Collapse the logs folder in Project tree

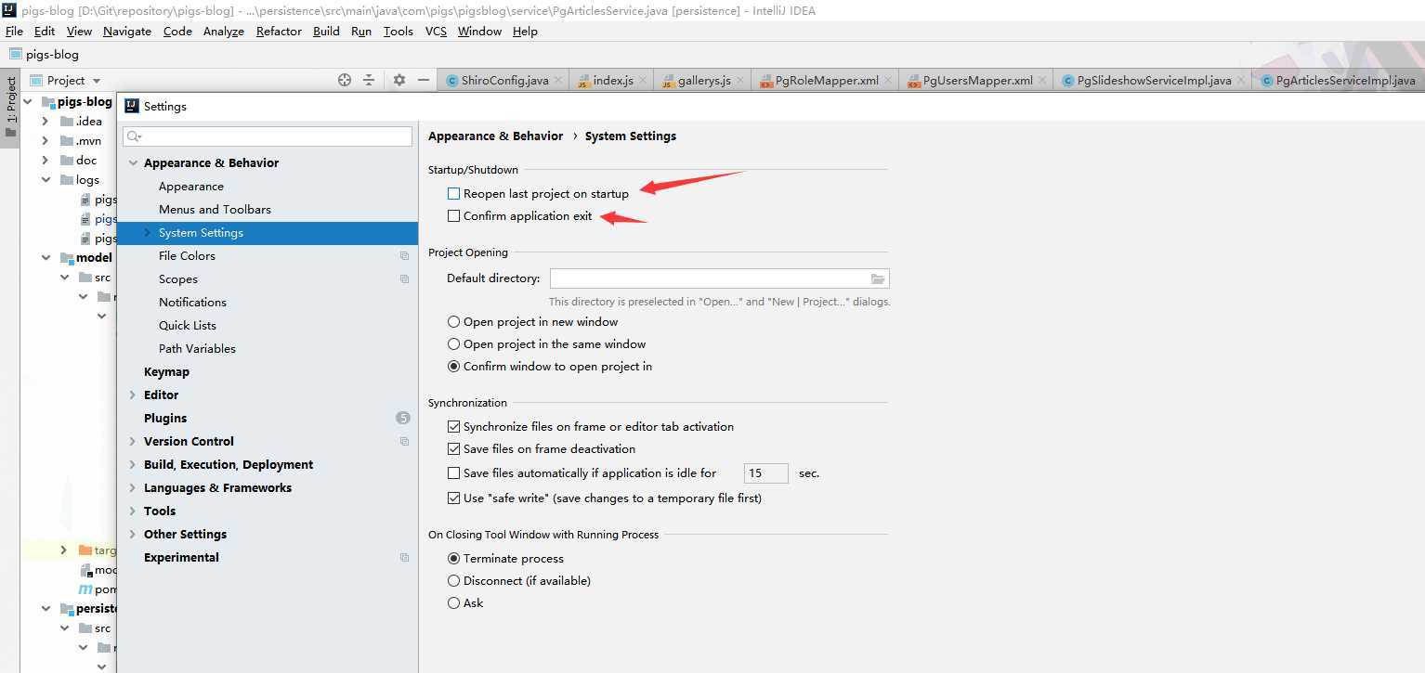pyautogui.click(x=46, y=180)
